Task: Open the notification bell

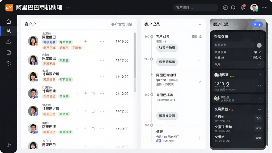Action: coord(243,7)
